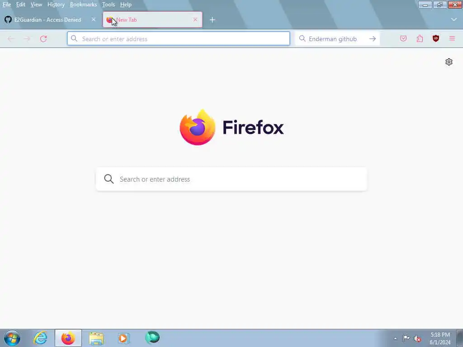This screenshot has height=347, width=463.
Task: Open the Help menu
Action: point(126,5)
